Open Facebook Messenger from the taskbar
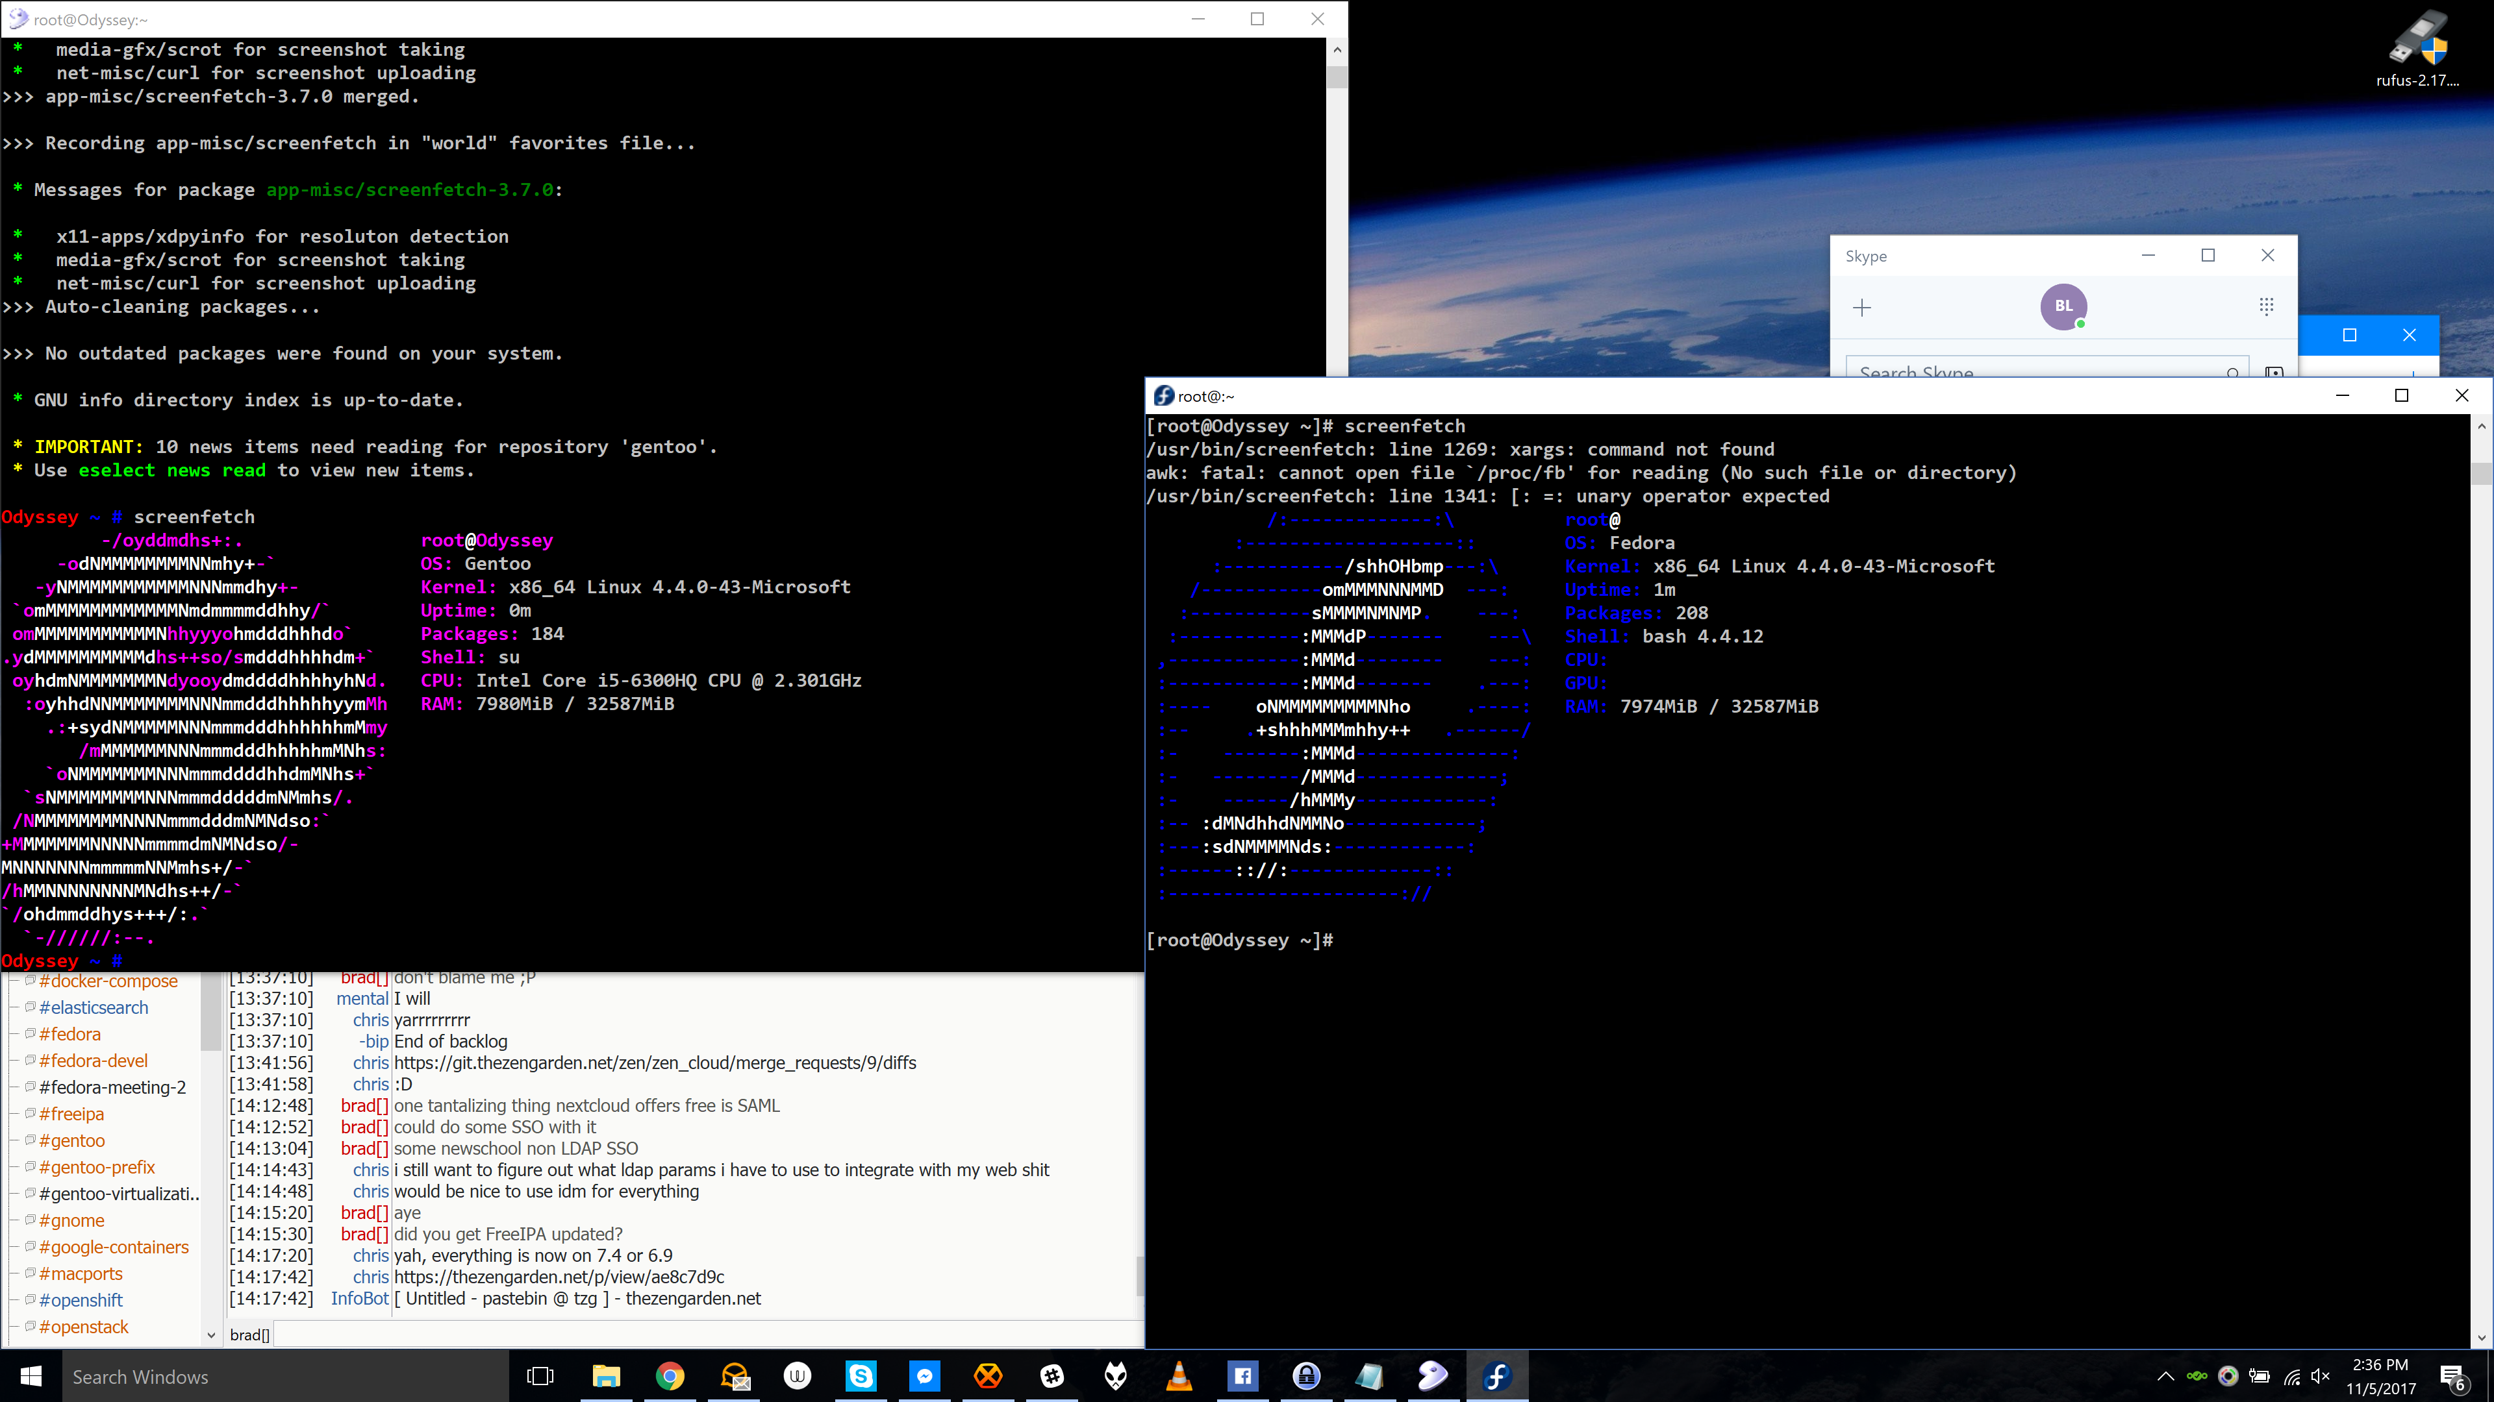This screenshot has height=1402, width=2494. click(x=925, y=1376)
